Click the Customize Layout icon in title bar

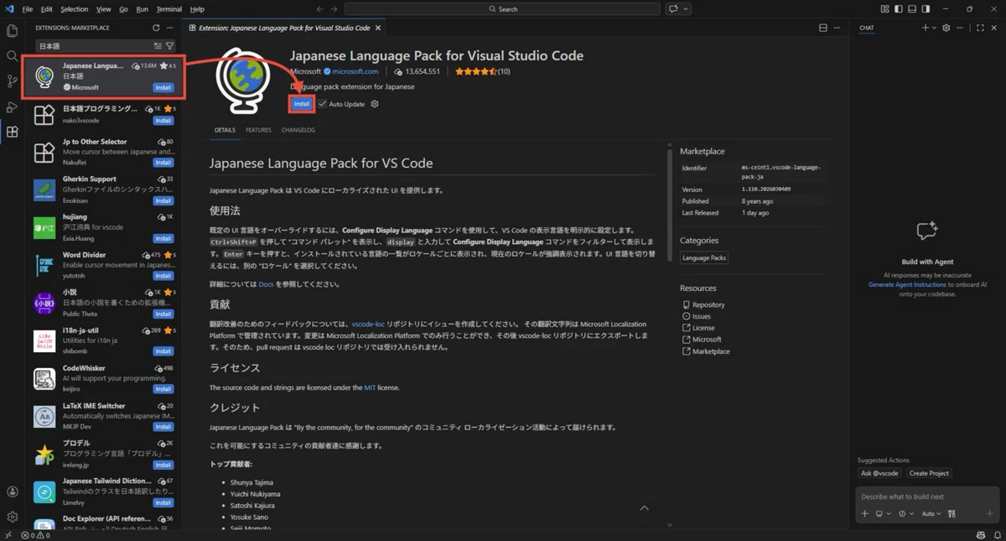click(884, 9)
